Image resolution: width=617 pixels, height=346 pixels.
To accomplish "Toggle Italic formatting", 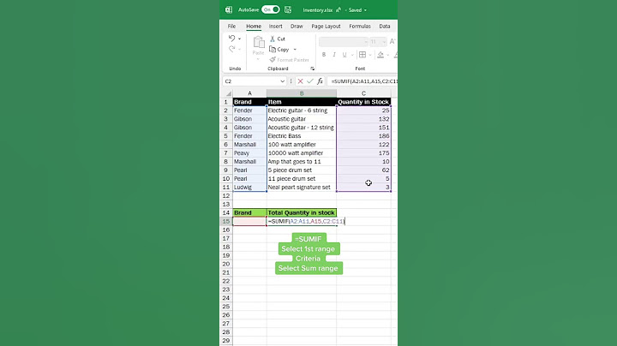I will [x=334, y=55].
